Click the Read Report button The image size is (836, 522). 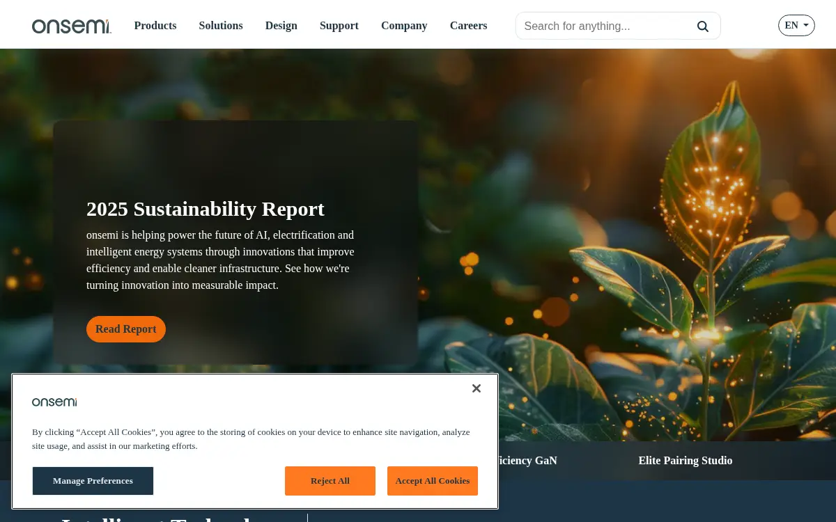[x=126, y=329]
